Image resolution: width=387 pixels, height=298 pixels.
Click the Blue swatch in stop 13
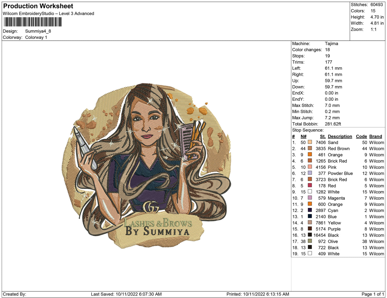310,216
